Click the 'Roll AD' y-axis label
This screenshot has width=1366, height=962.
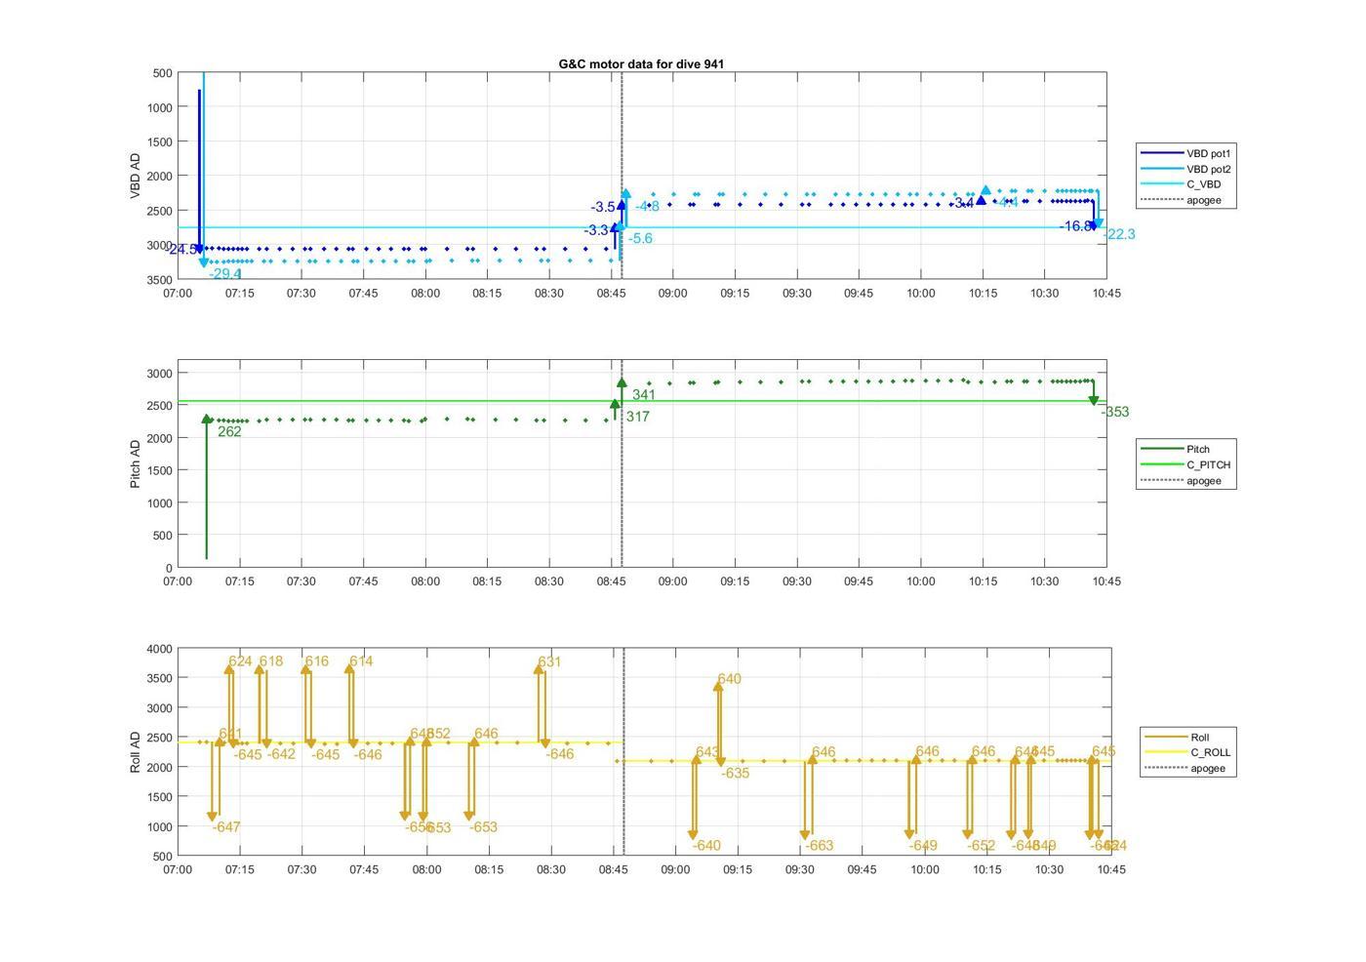pos(136,751)
